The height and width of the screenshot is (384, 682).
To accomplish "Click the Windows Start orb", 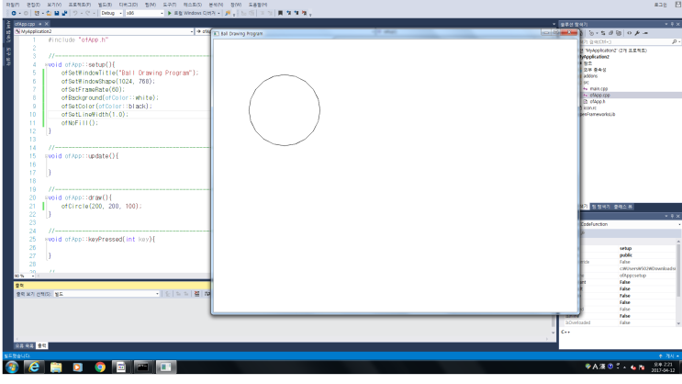I will click(x=11, y=367).
